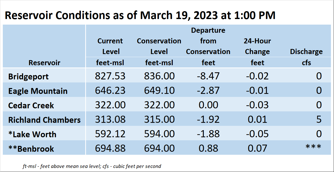Click Lake Worth current level 592.12
Screen dimensions: 334x172
point(110,134)
